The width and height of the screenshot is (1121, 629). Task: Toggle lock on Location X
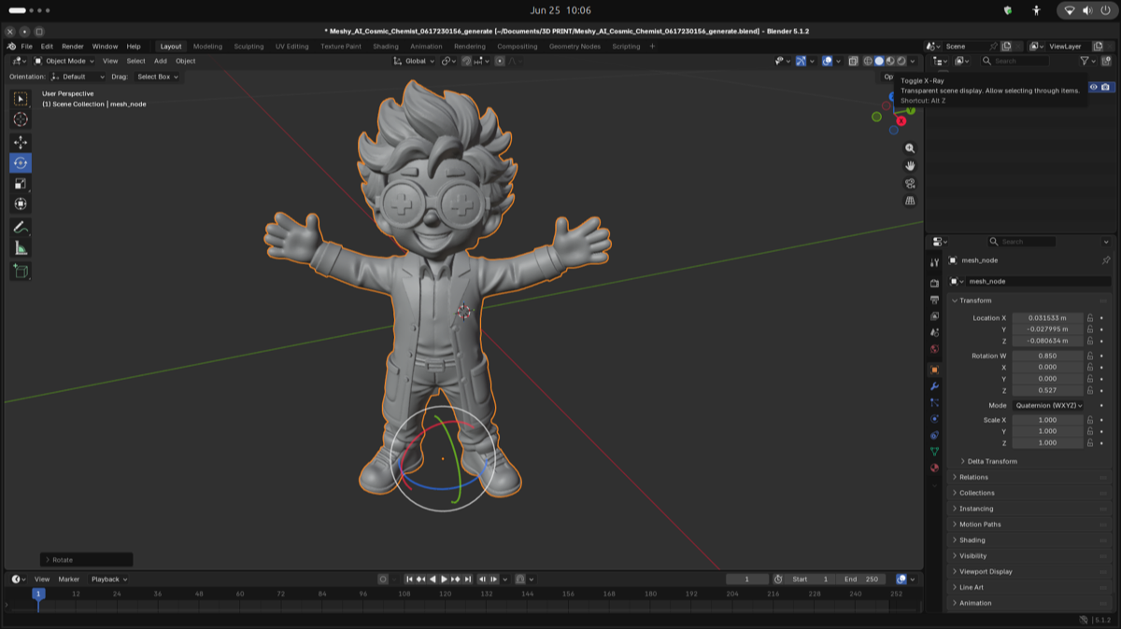pos(1090,318)
